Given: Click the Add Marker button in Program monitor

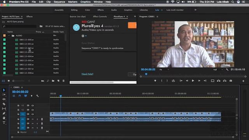Looking at the screenshot, I should pos(155,81).
